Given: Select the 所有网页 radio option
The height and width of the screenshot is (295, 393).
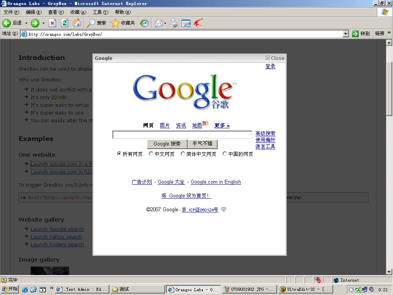Looking at the screenshot, I should [x=119, y=154].
